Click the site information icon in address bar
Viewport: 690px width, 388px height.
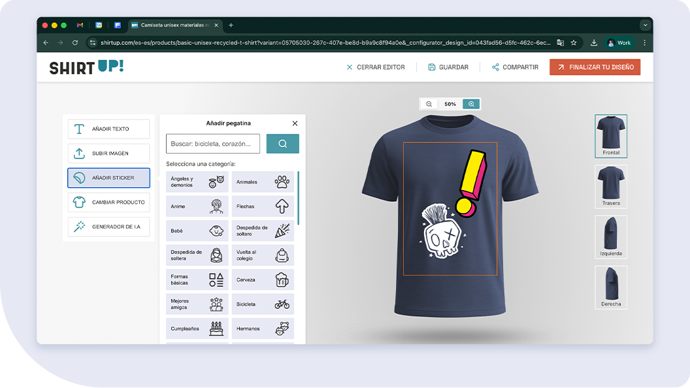tap(92, 42)
